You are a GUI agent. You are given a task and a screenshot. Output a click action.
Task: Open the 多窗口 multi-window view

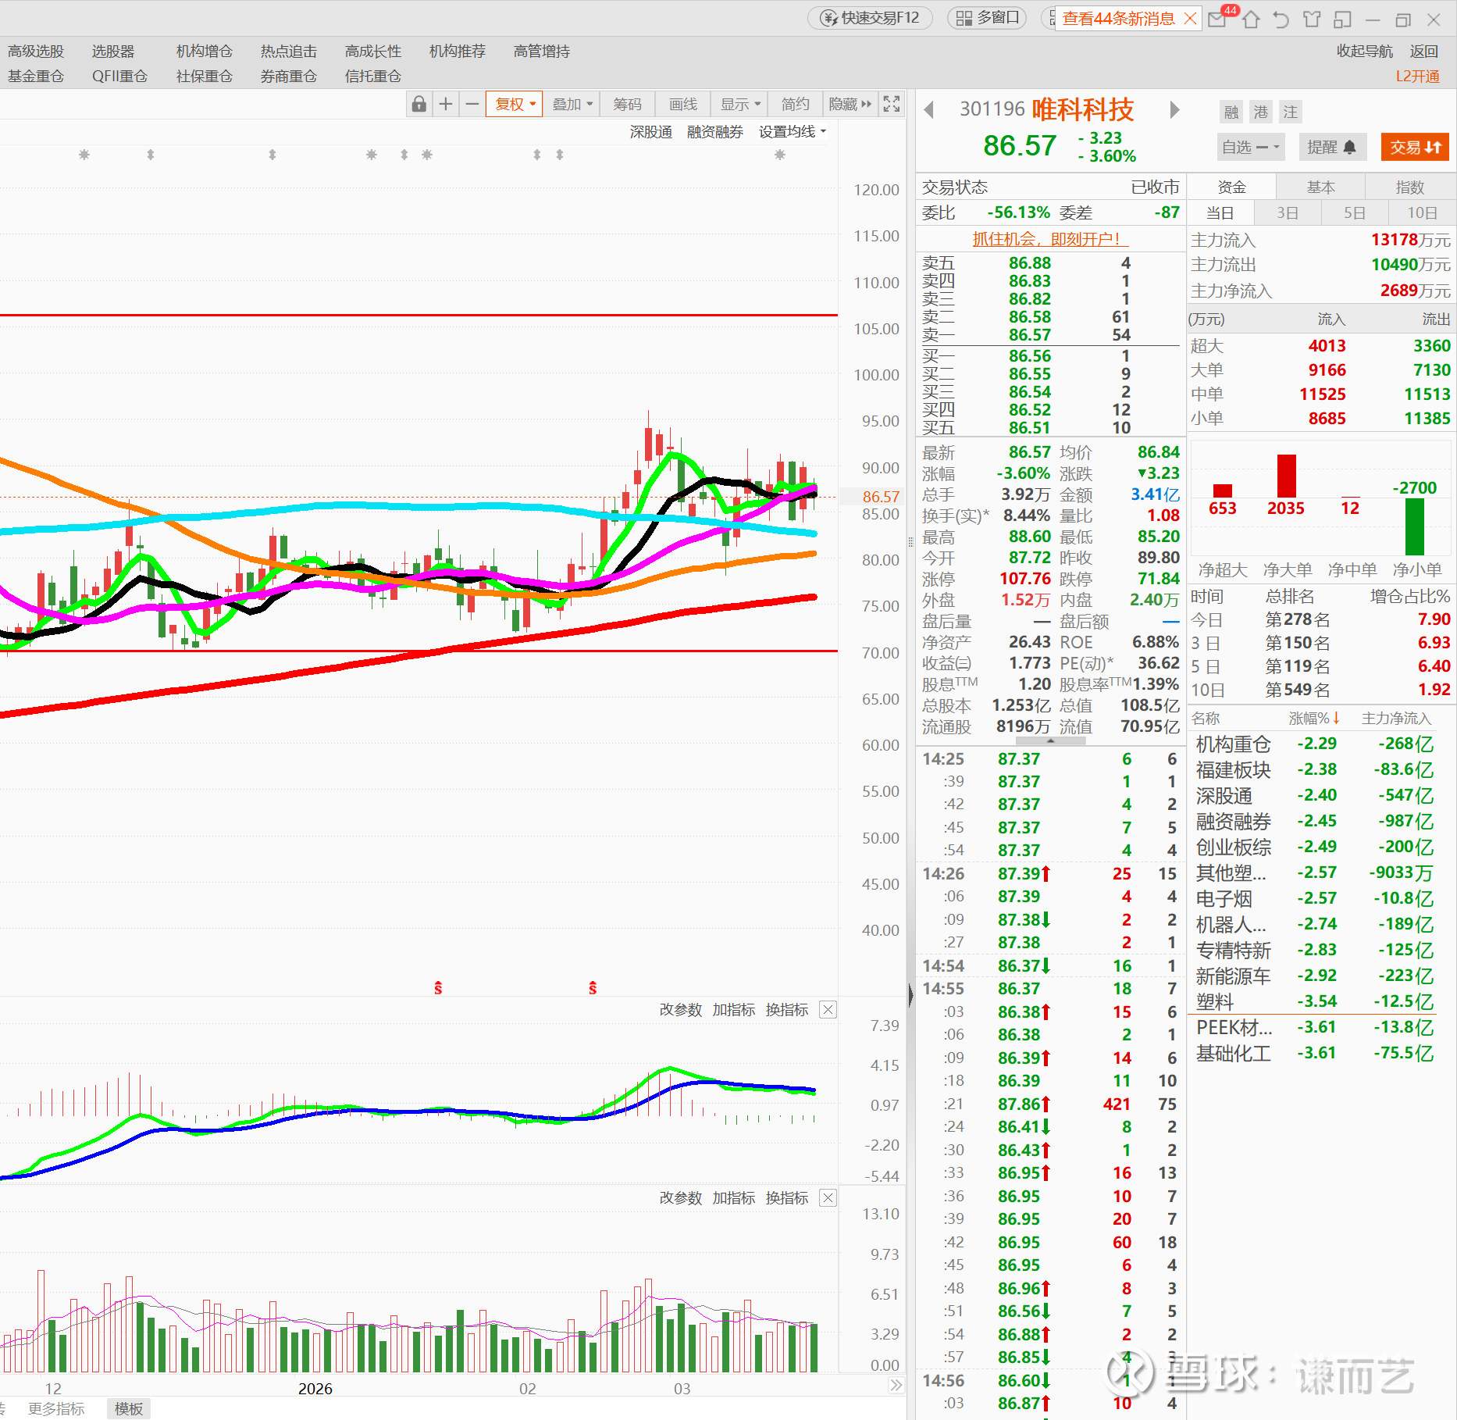pos(987,18)
